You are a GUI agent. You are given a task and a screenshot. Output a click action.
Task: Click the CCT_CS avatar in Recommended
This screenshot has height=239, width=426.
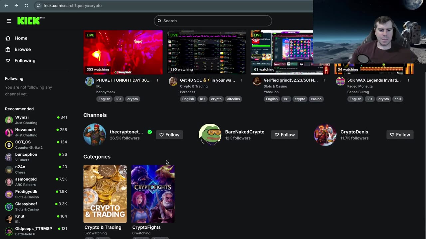9,145
